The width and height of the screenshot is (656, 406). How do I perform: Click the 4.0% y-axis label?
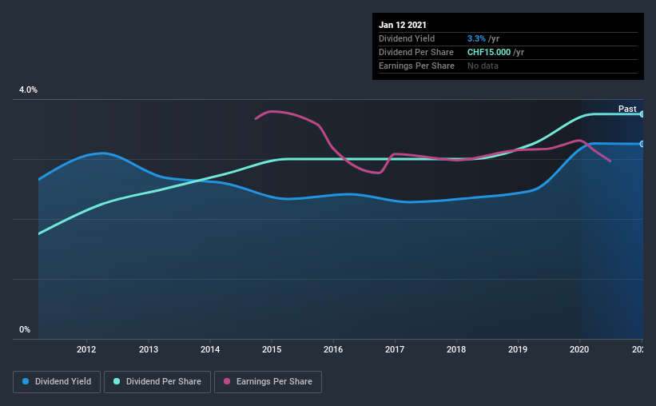coord(28,90)
